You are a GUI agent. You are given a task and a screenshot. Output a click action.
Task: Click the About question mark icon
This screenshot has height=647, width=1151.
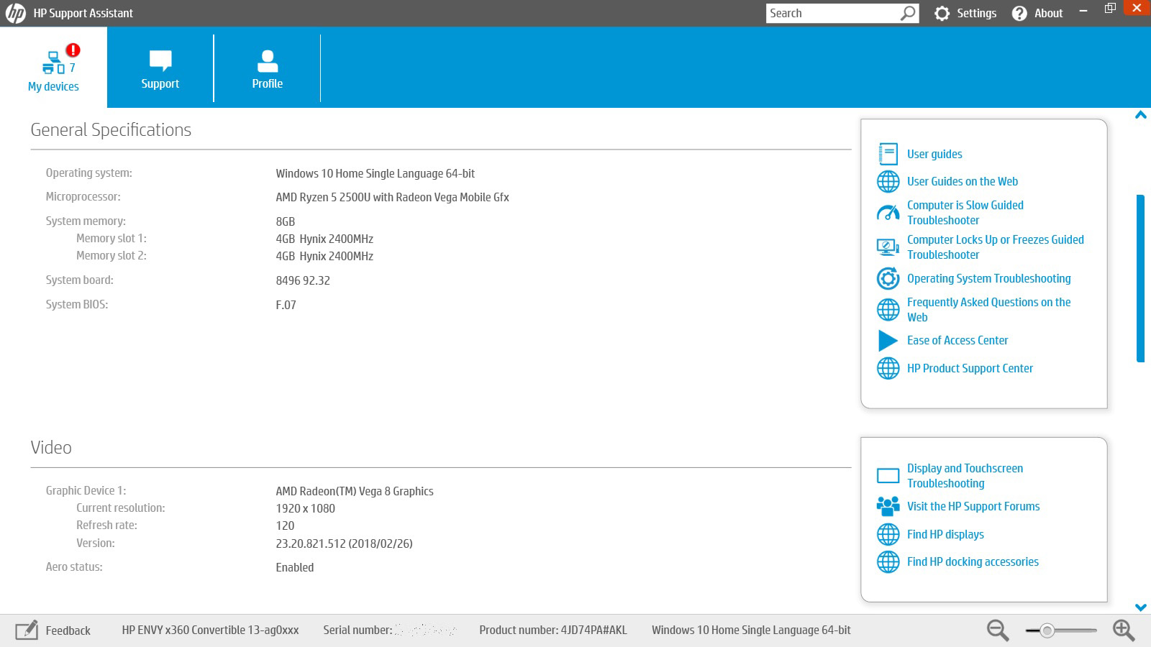tap(1019, 13)
